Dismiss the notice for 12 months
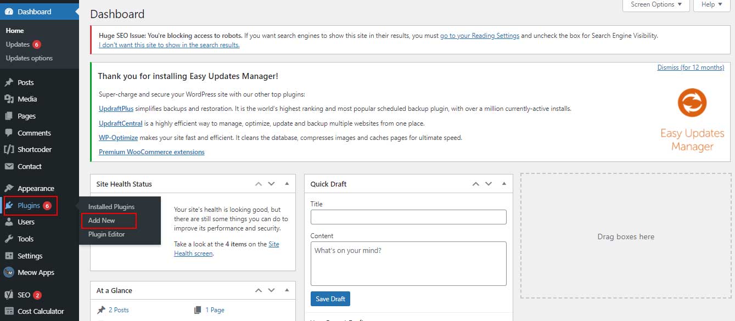735x321 pixels. [x=691, y=67]
